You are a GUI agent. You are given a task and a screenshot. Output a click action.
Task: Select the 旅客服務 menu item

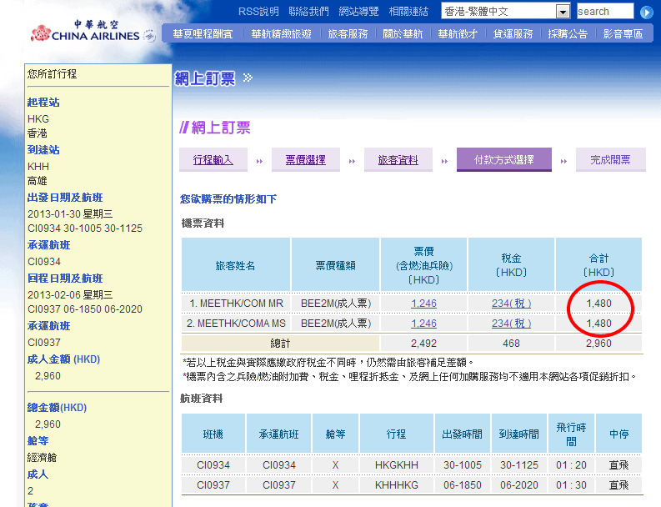pos(348,34)
